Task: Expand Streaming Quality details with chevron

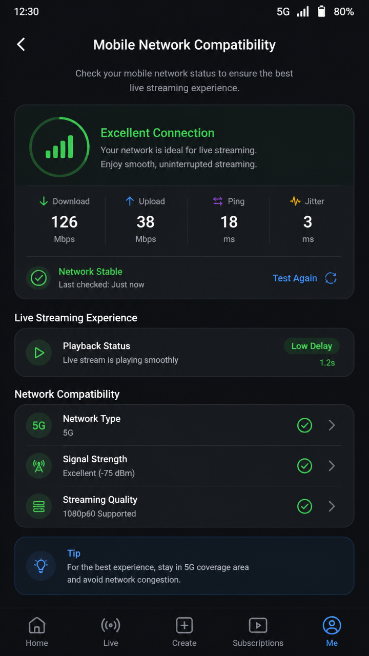Action: click(332, 506)
